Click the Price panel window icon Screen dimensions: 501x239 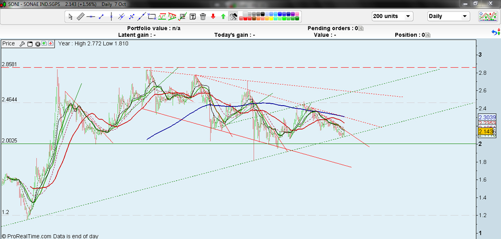(30, 44)
